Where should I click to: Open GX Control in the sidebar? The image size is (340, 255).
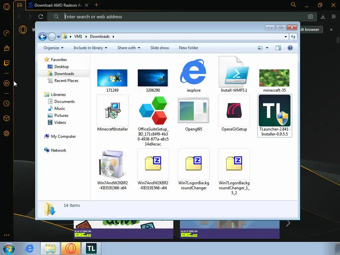7,33
